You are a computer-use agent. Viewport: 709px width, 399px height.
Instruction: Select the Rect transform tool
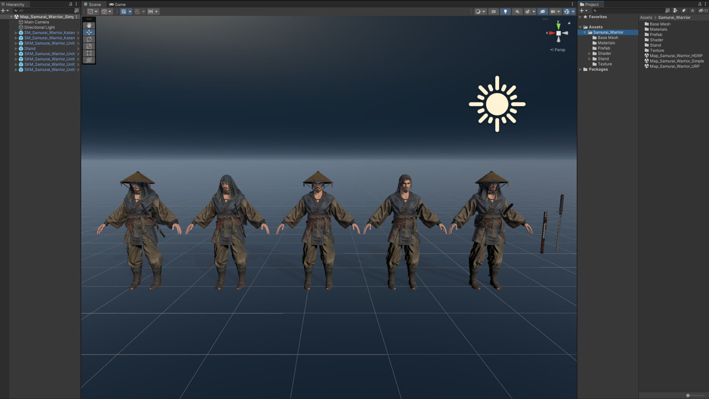pos(89,53)
